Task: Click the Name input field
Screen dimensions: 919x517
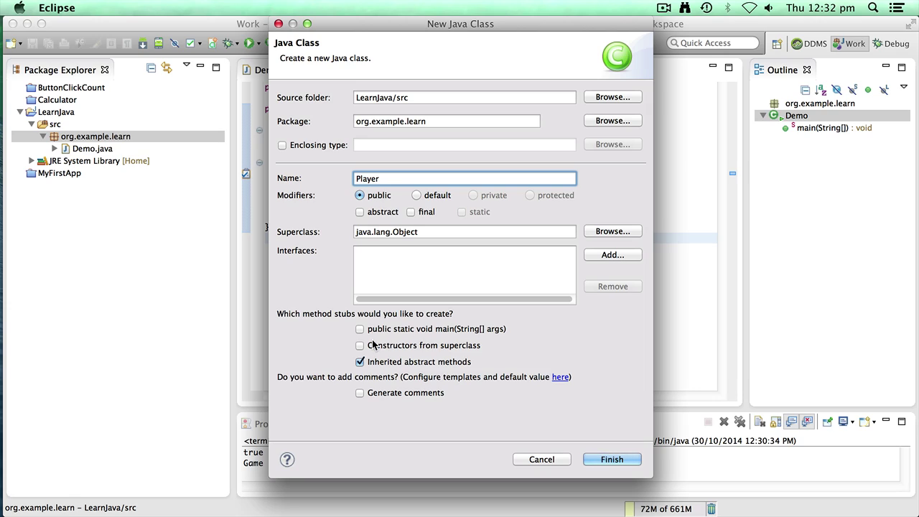Action: pyautogui.click(x=465, y=179)
